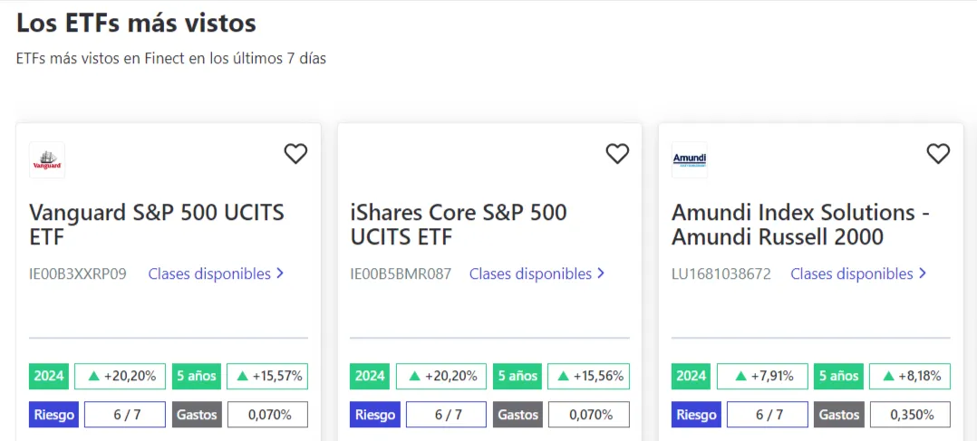Click the Vanguard ship logo
977x441 pixels.
pos(47,160)
